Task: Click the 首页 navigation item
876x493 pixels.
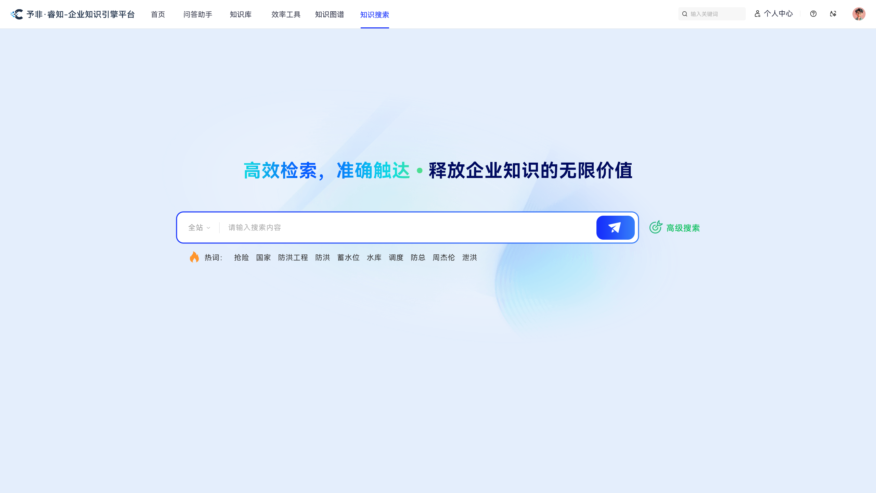Action: point(158,14)
